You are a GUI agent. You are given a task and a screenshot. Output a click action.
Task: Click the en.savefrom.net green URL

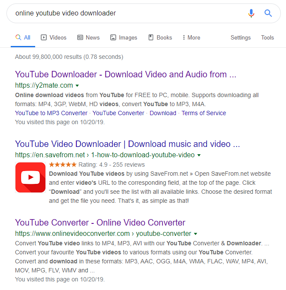tap(105, 155)
